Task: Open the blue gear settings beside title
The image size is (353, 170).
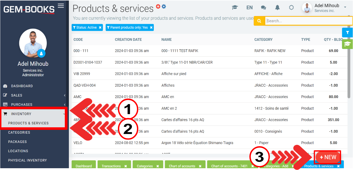Action: click(164, 7)
